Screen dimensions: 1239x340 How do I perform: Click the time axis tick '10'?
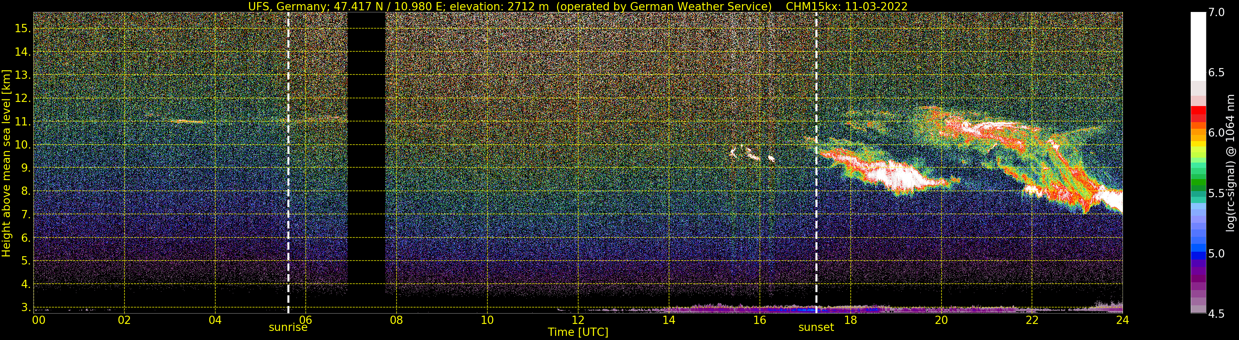[487, 320]
